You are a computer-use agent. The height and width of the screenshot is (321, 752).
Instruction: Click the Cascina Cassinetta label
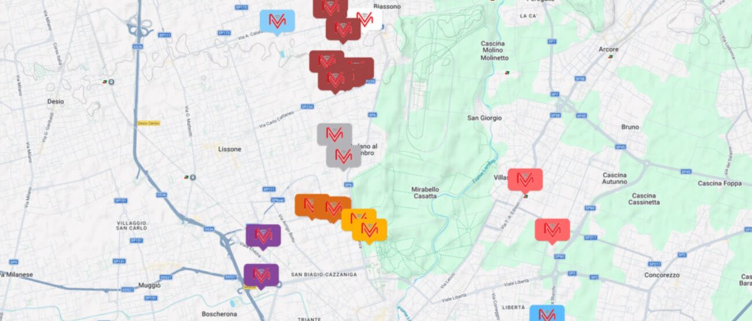[x=644, y=199]
